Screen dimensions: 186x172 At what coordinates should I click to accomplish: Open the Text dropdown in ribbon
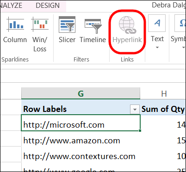point(157,32)
